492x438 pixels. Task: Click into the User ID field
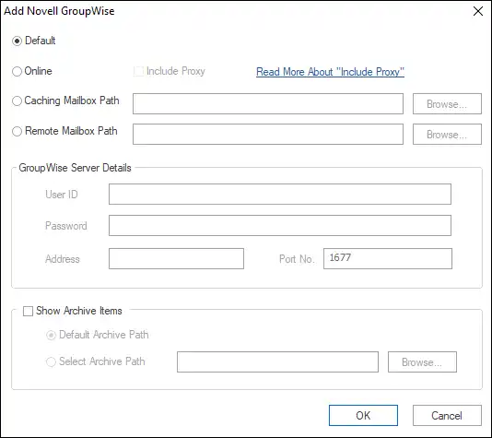point(280,194)
